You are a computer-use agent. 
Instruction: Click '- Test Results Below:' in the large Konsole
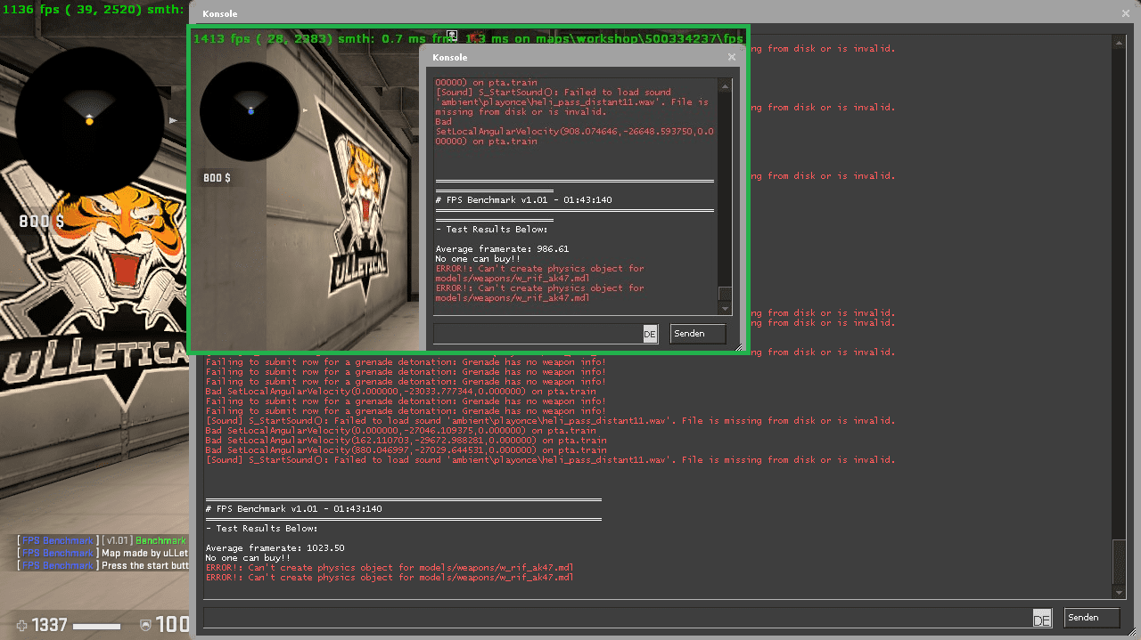(x=261, y=529)
